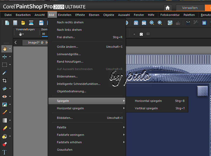Click the Zoom out magnifier icon

[152, 23]
